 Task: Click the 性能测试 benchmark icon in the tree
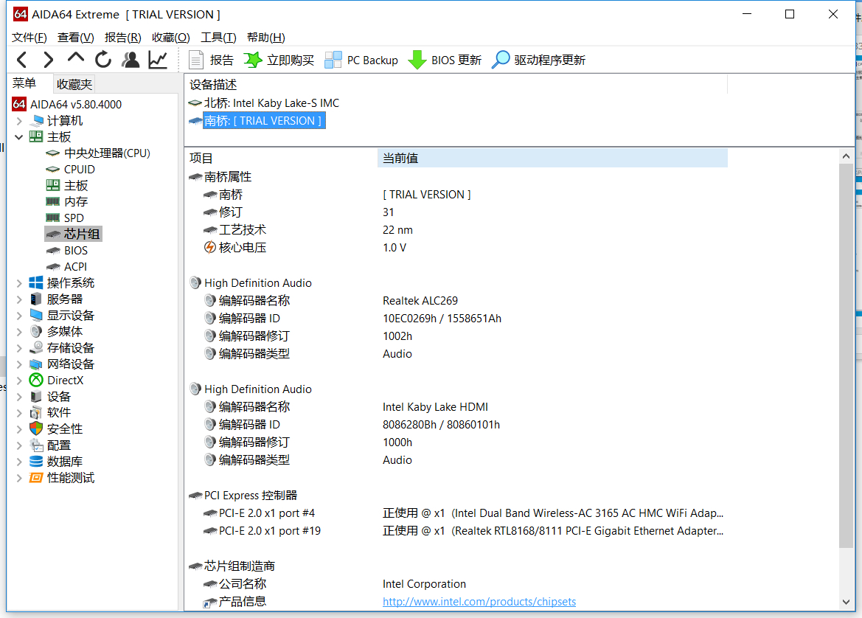tap(35, 478)
